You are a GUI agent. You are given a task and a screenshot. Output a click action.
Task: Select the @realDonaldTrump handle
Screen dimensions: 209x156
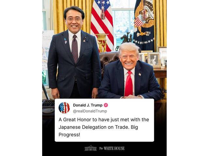(x=90, y=111)
